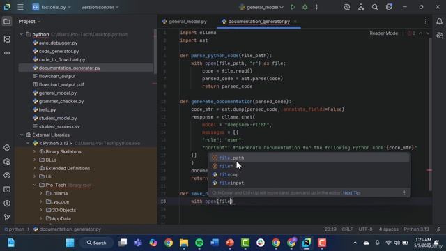Click Python 3.13 interpreter status widget

coord(417,229)
